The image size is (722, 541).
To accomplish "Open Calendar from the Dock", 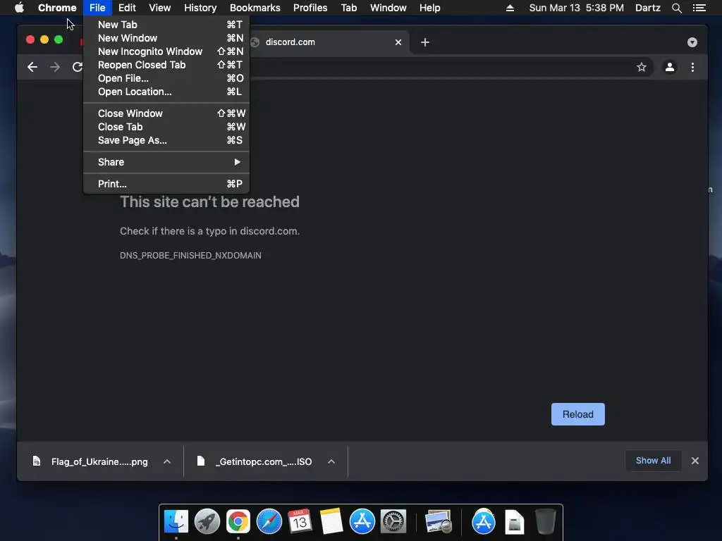I will pos(300,522).
